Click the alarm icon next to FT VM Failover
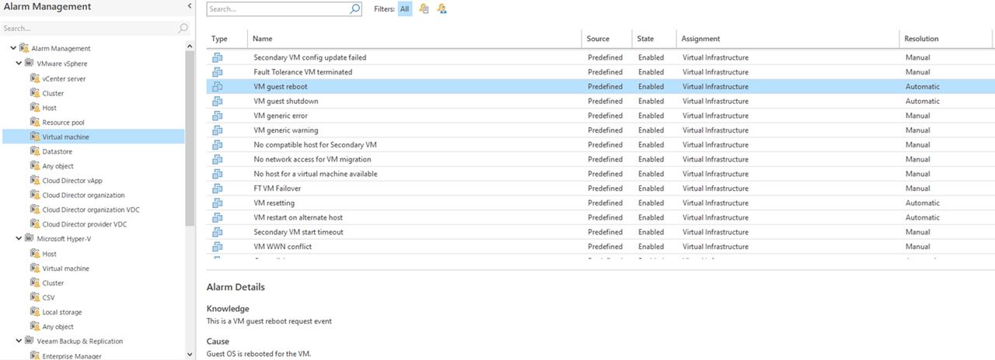Viewport: 995px width, 360px height. [x=218, y=189]
